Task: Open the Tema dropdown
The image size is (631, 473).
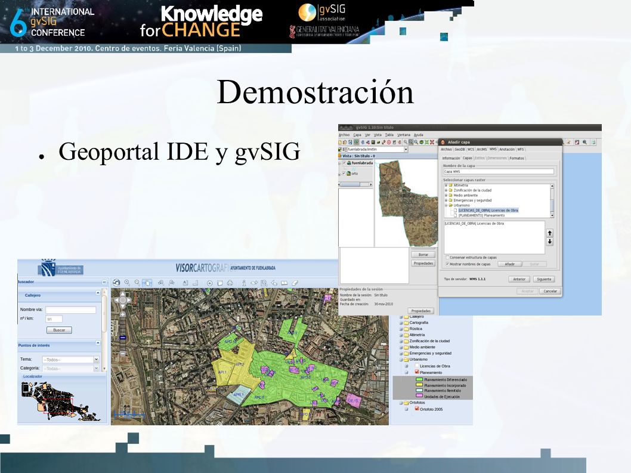Action: click(96, 360)
